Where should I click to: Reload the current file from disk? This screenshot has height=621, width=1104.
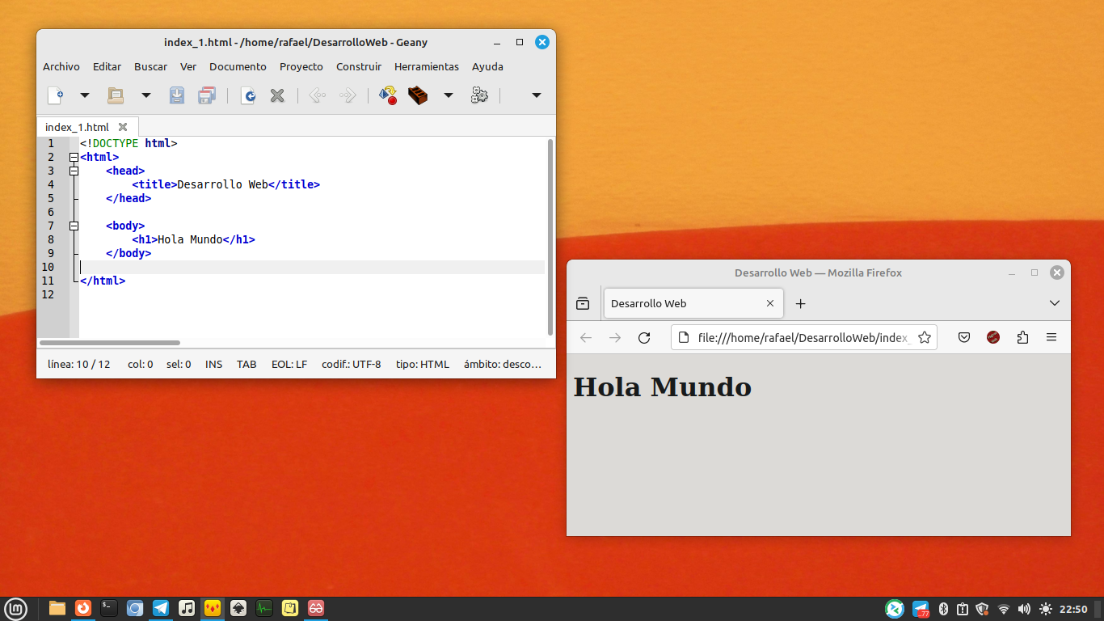click(x=248, y=95)
